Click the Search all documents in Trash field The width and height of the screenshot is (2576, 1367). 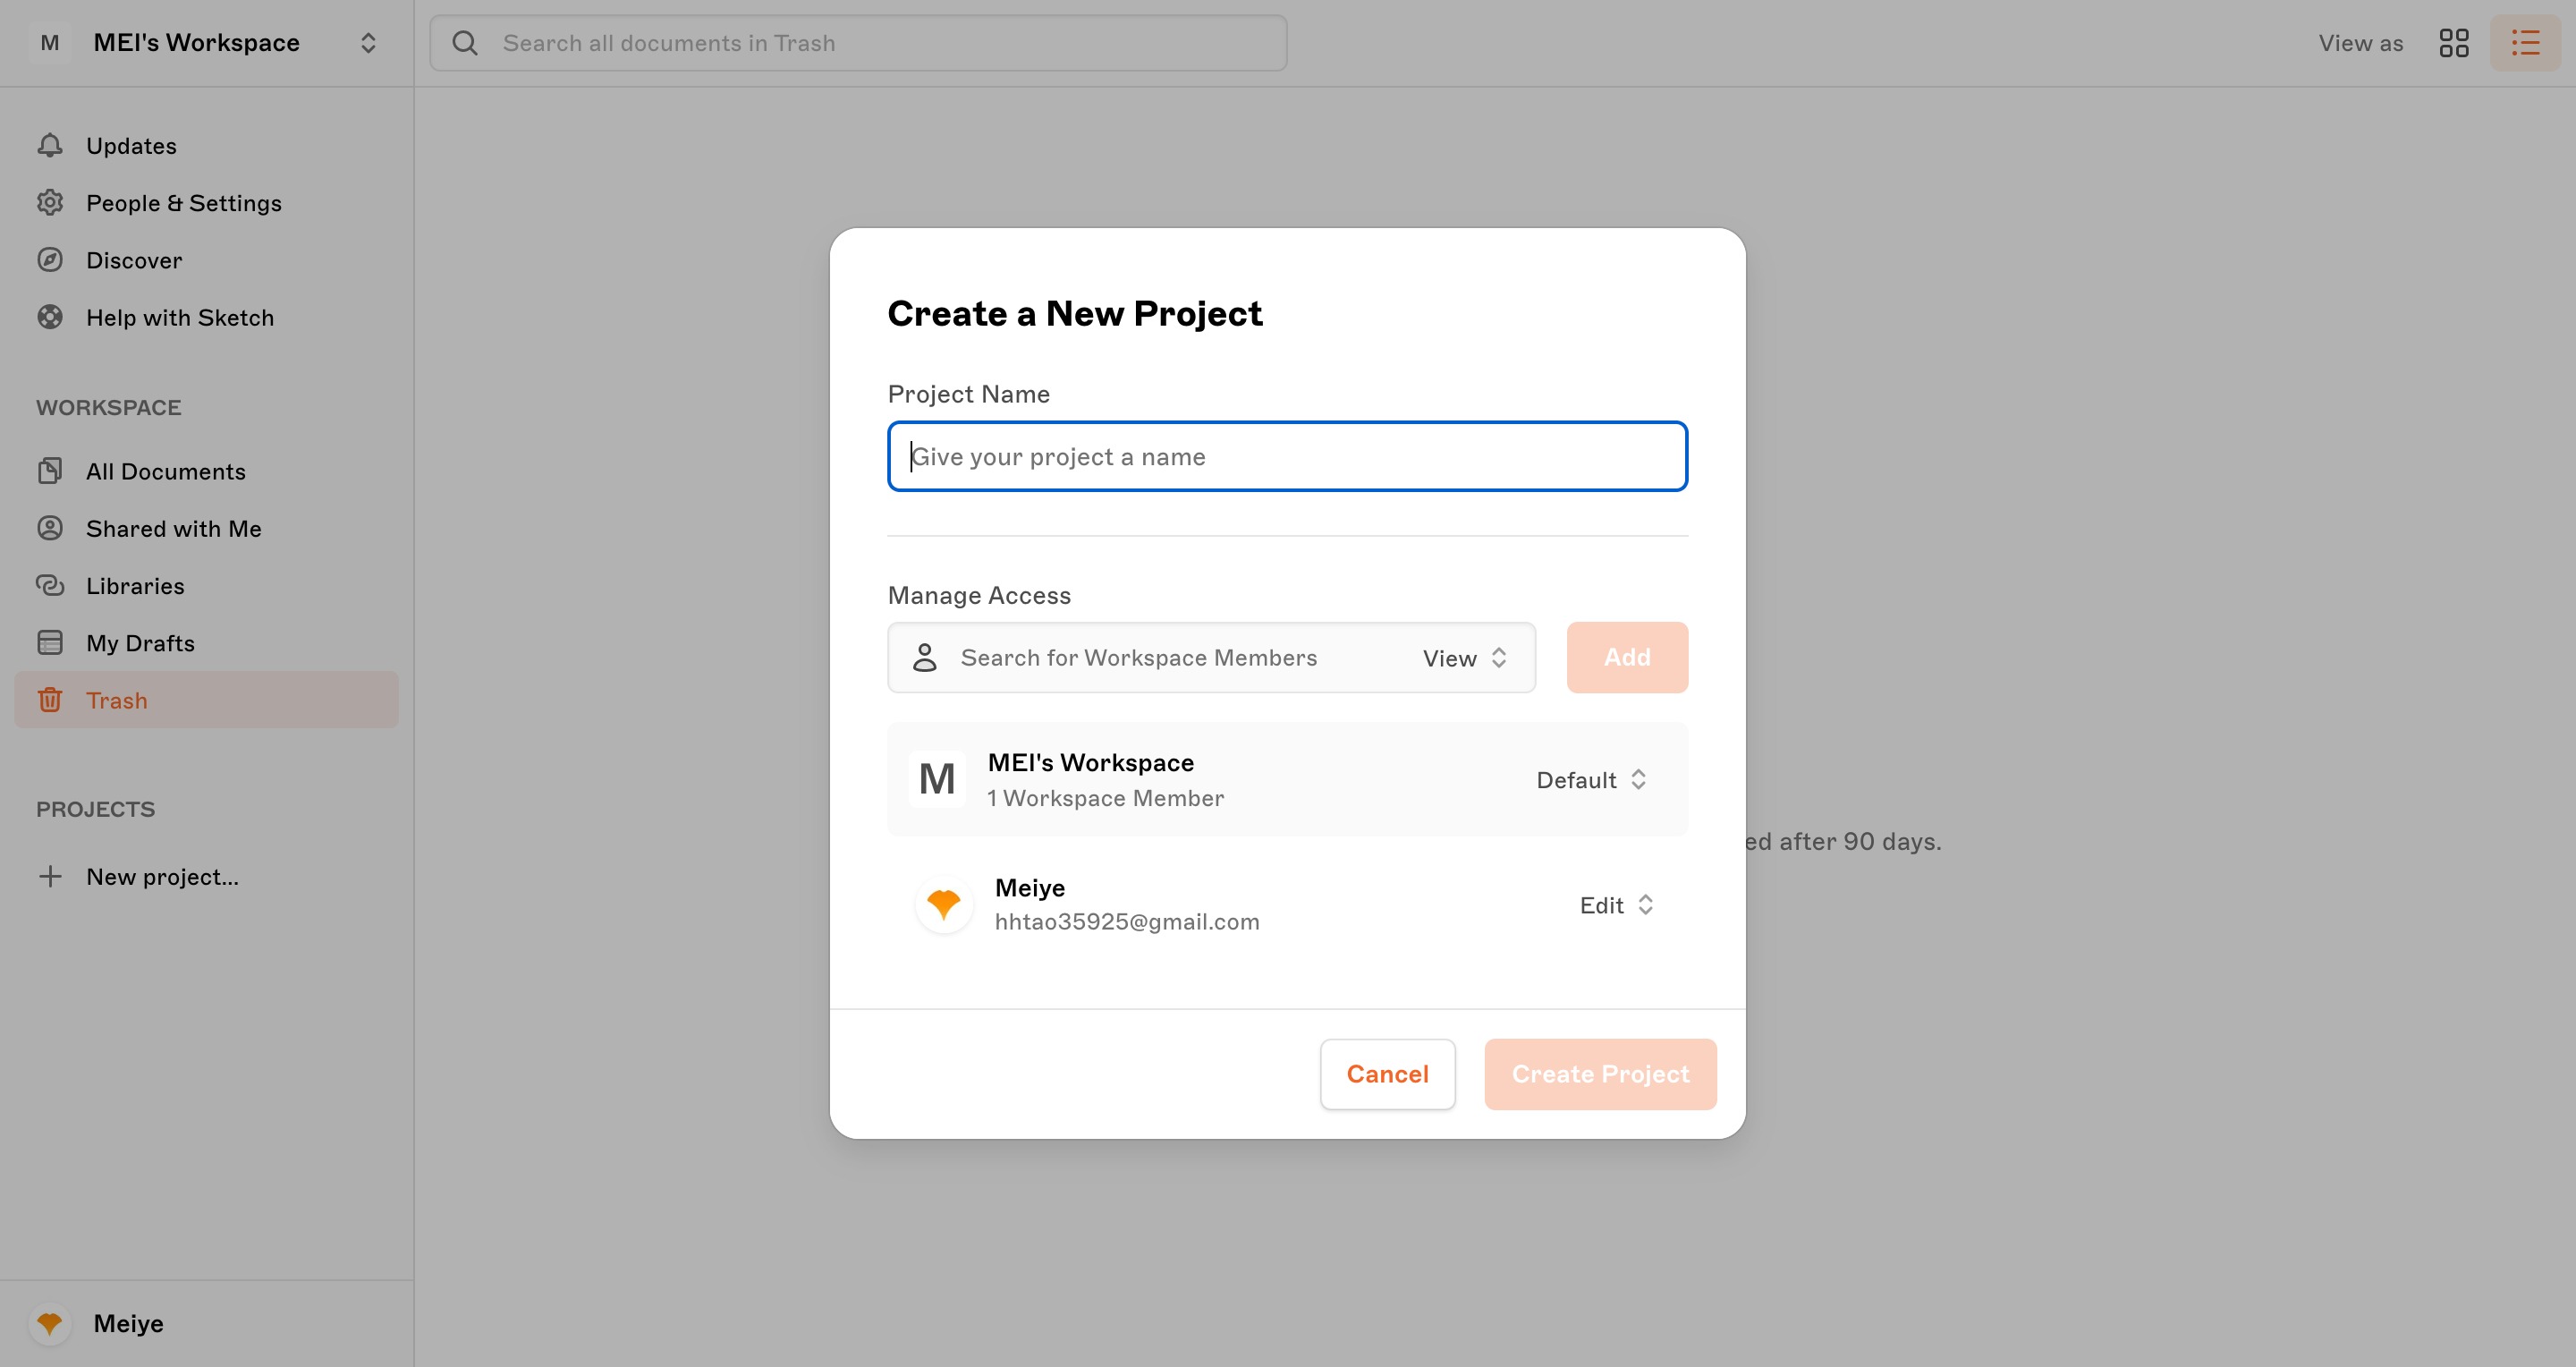[x=858, y=43]
